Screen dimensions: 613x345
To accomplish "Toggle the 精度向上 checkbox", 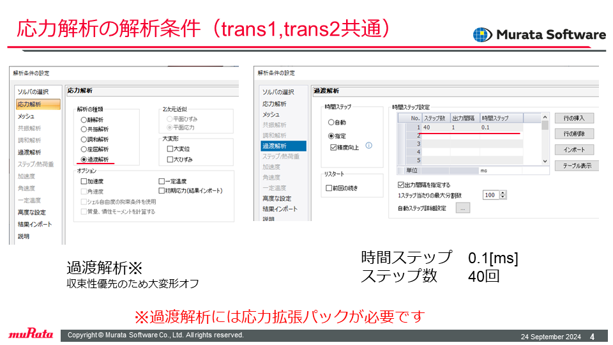I will (333, 148).
